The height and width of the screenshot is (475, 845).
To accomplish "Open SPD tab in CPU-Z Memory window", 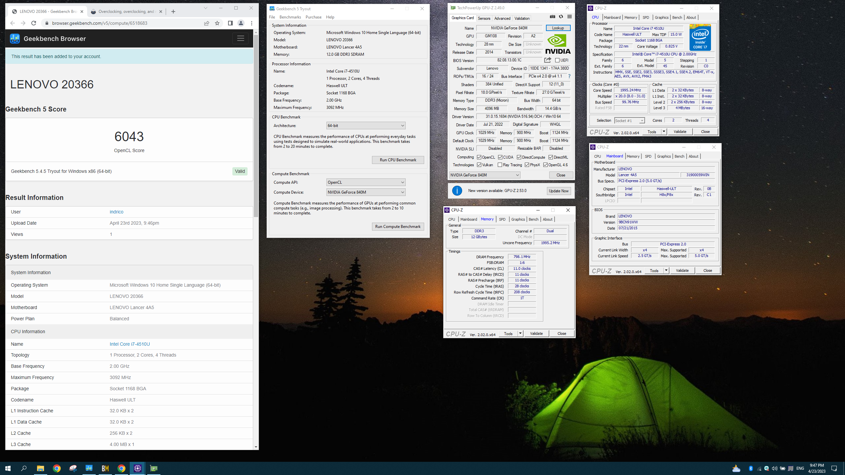I will pyautogui.click(x=502, y=219).
